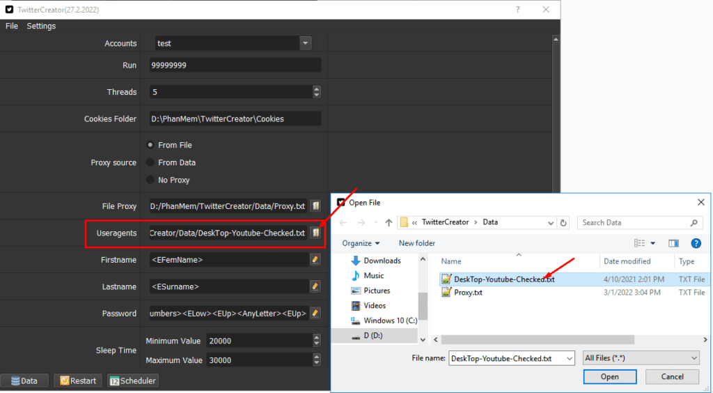Screen dimensions: 713x393
Task: Click the File Proxy path field
Action: (228, 206)
